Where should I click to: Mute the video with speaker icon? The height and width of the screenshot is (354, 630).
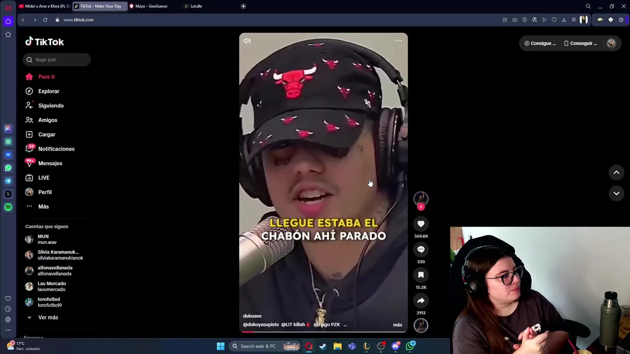pos(247,41)
